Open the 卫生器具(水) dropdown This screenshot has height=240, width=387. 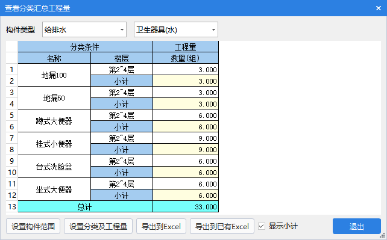(176, 30)
